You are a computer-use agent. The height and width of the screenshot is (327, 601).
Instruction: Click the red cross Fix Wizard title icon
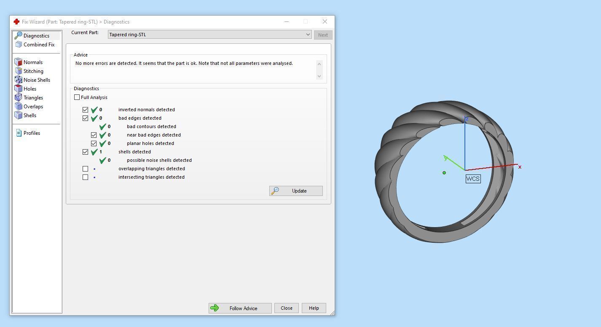pyautogui.click(x=16, y=22)
